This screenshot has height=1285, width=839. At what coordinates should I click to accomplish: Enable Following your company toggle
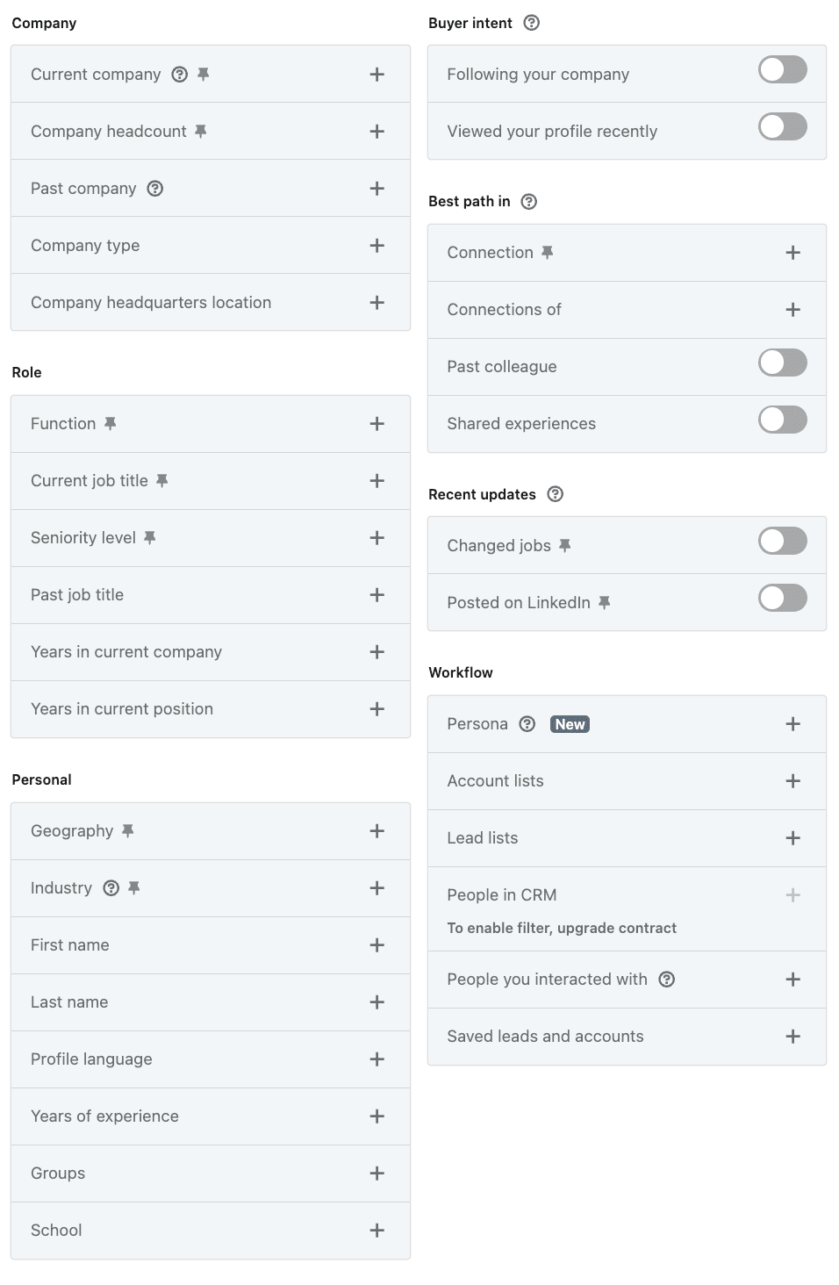tap(782, 70)
